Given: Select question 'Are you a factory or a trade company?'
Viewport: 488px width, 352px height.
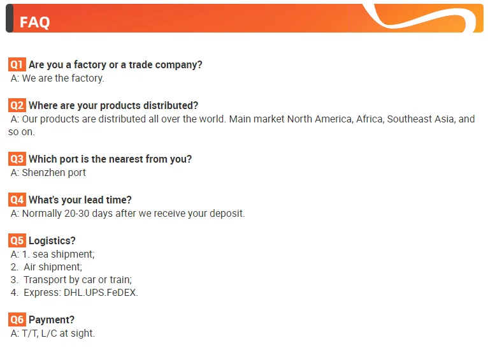Looking at the screenshot, I should click(x=115, y=65).
